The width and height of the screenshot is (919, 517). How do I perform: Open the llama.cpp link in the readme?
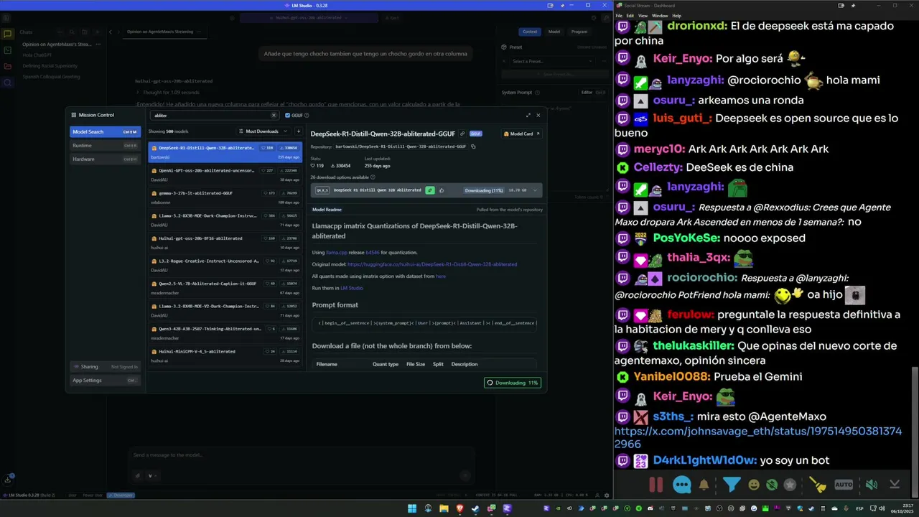click(x=336, y=253)
